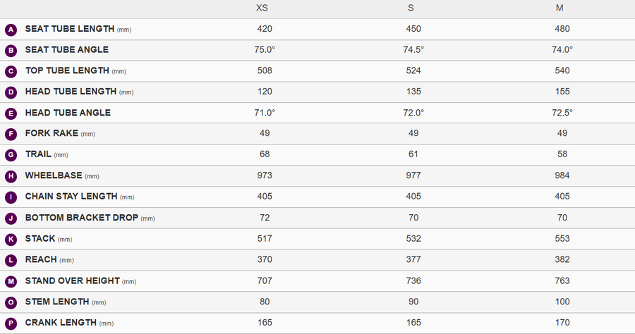
Task: Click the M size column header
Action: [560, 8]
